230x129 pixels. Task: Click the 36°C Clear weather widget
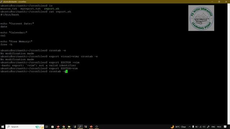tap(178, 126)
